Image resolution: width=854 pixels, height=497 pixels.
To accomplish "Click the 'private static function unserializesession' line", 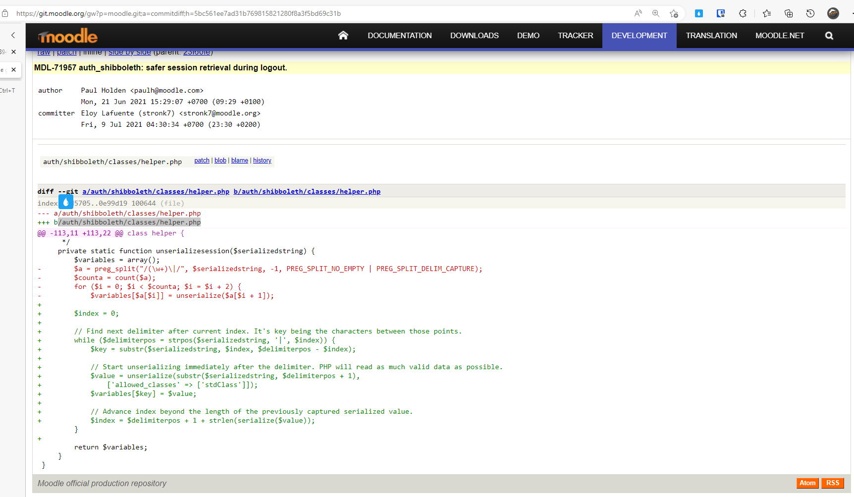I will tap(186, 251).
